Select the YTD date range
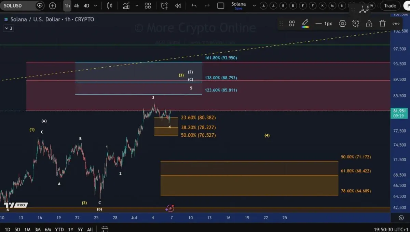 (59, 229)
